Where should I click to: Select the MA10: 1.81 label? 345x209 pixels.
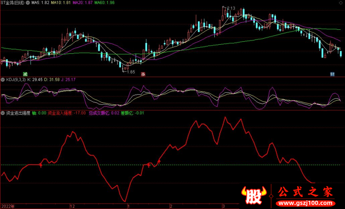62,3
